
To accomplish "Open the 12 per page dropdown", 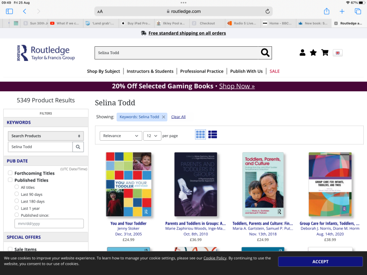I will click(x=152, y=136).
